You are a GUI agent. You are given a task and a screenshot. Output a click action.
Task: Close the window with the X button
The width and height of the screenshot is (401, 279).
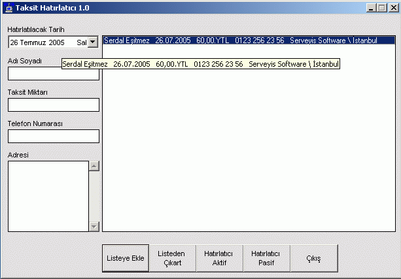(x=392, y=8)
